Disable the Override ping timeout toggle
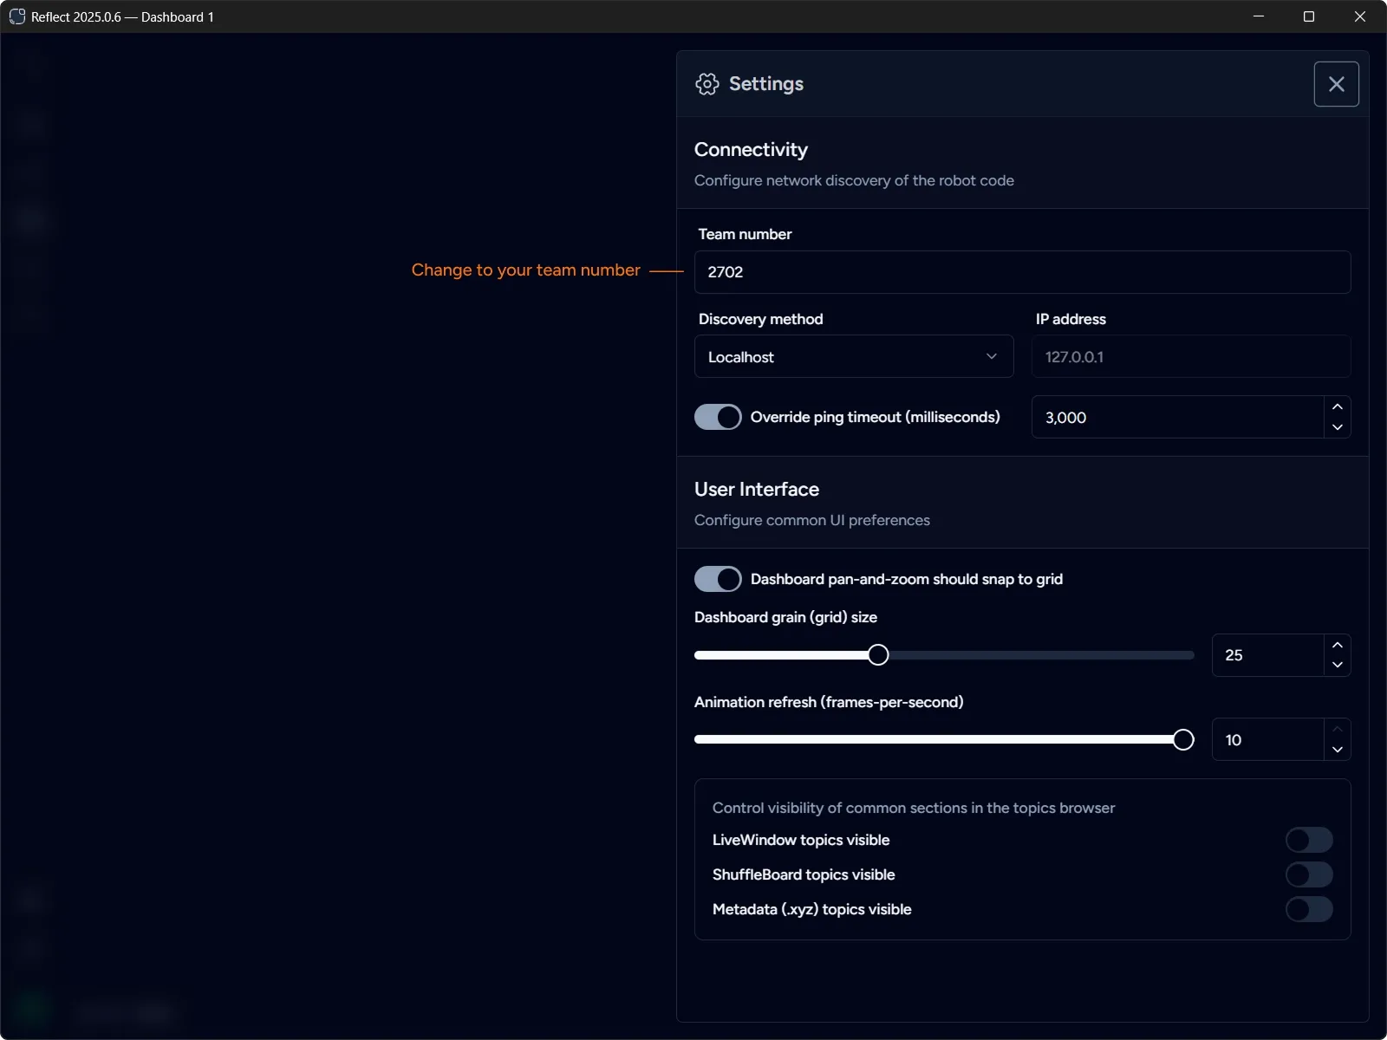Screen dimensions: 1387x1040 click(718, 417)
